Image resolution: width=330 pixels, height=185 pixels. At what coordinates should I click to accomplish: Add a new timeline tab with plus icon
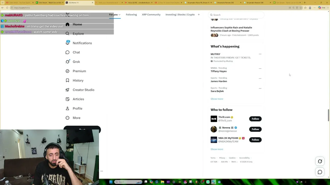point(199,15)
